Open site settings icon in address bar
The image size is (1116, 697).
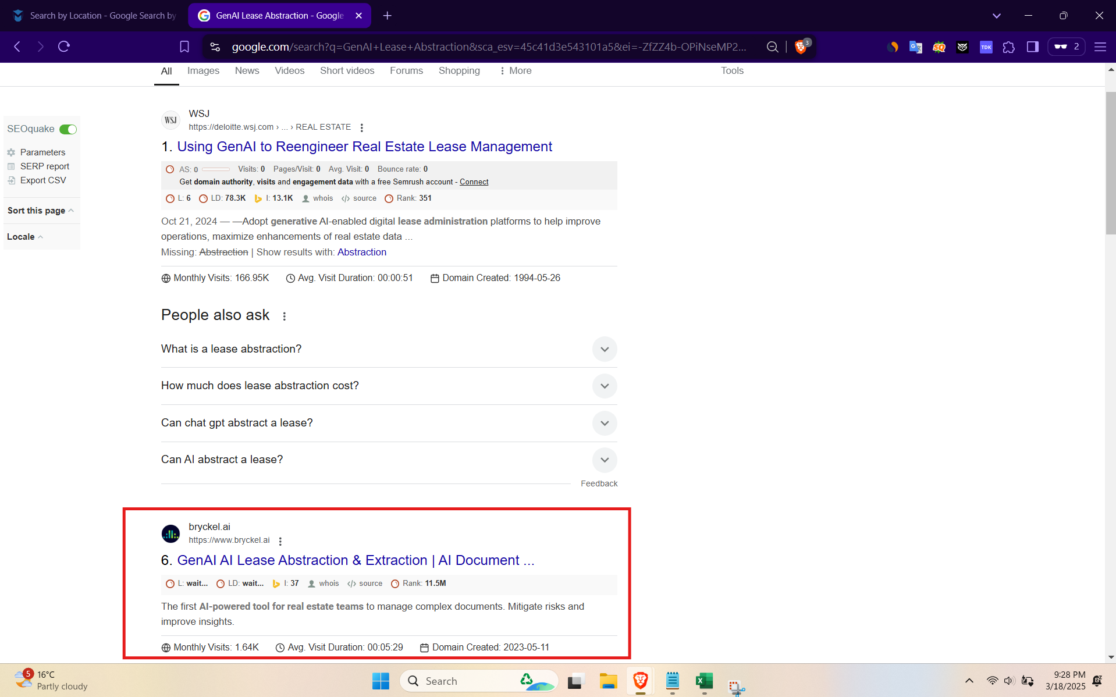coord(215,47)
